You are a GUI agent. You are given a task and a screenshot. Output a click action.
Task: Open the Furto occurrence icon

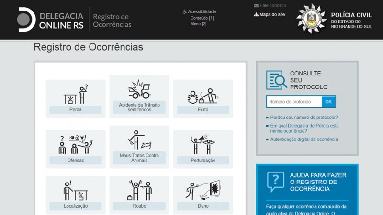(203, 95)
